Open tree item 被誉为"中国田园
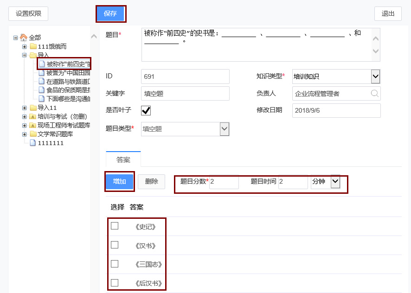This screenshot has height=293, width=411. 68,73
